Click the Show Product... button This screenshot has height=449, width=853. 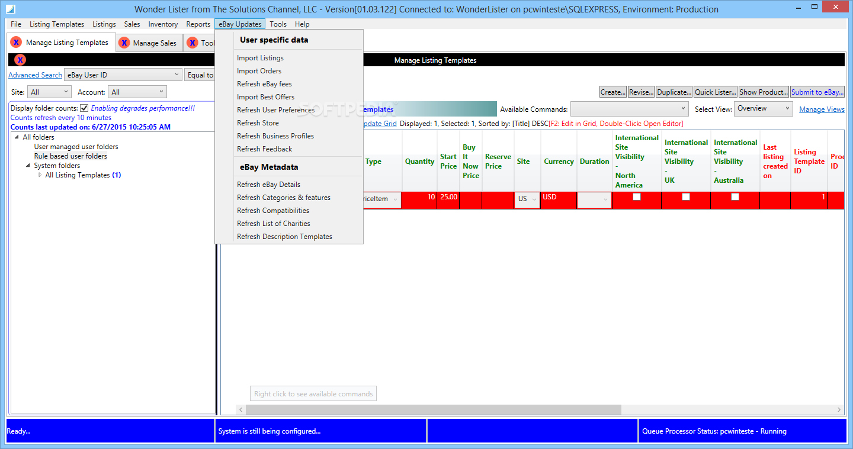[764, 92]
